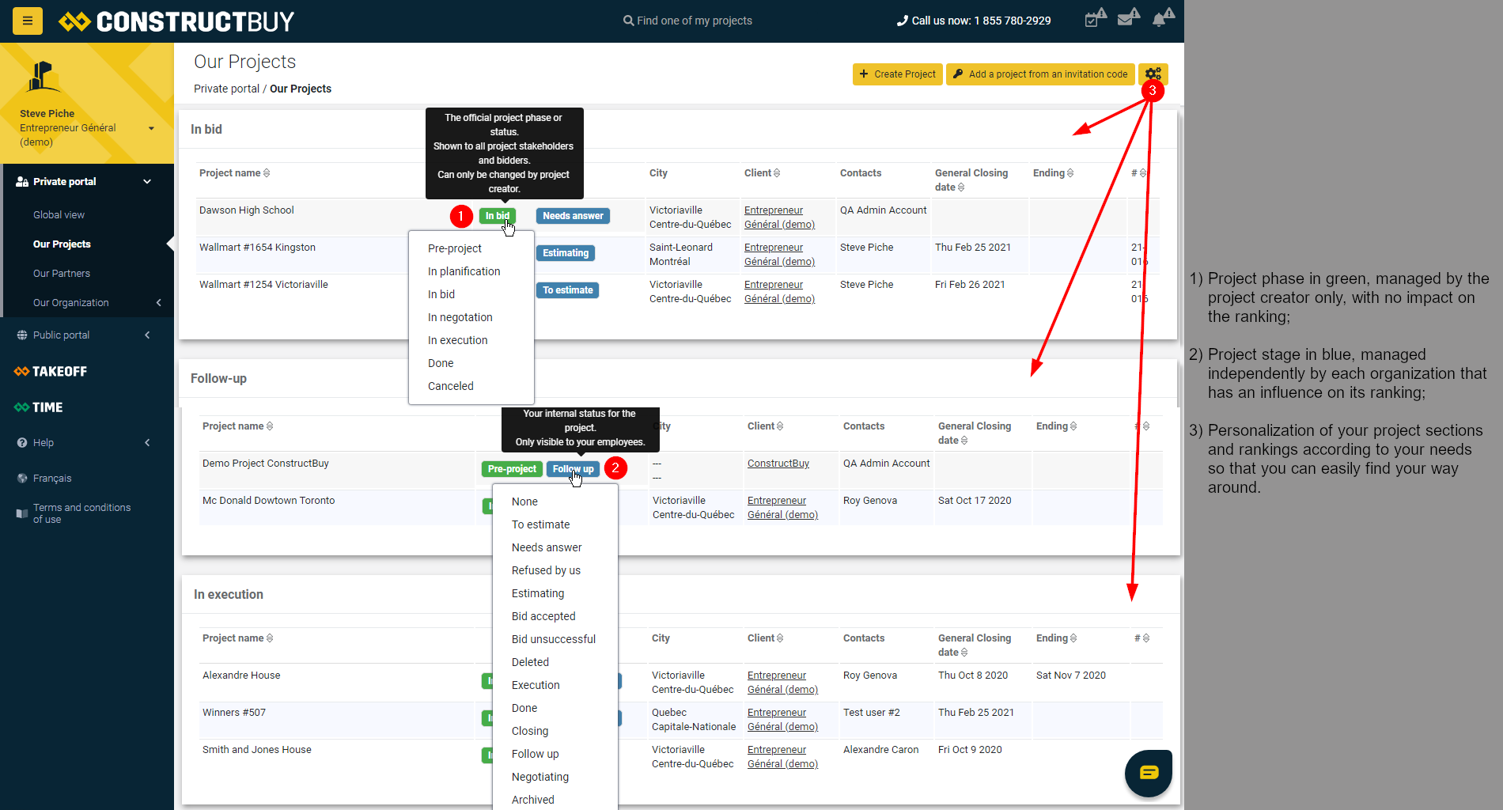Select 'Bid accepted' from the status menu
The width and height of the screenshot is (1503, 810).
coord(543,615)
